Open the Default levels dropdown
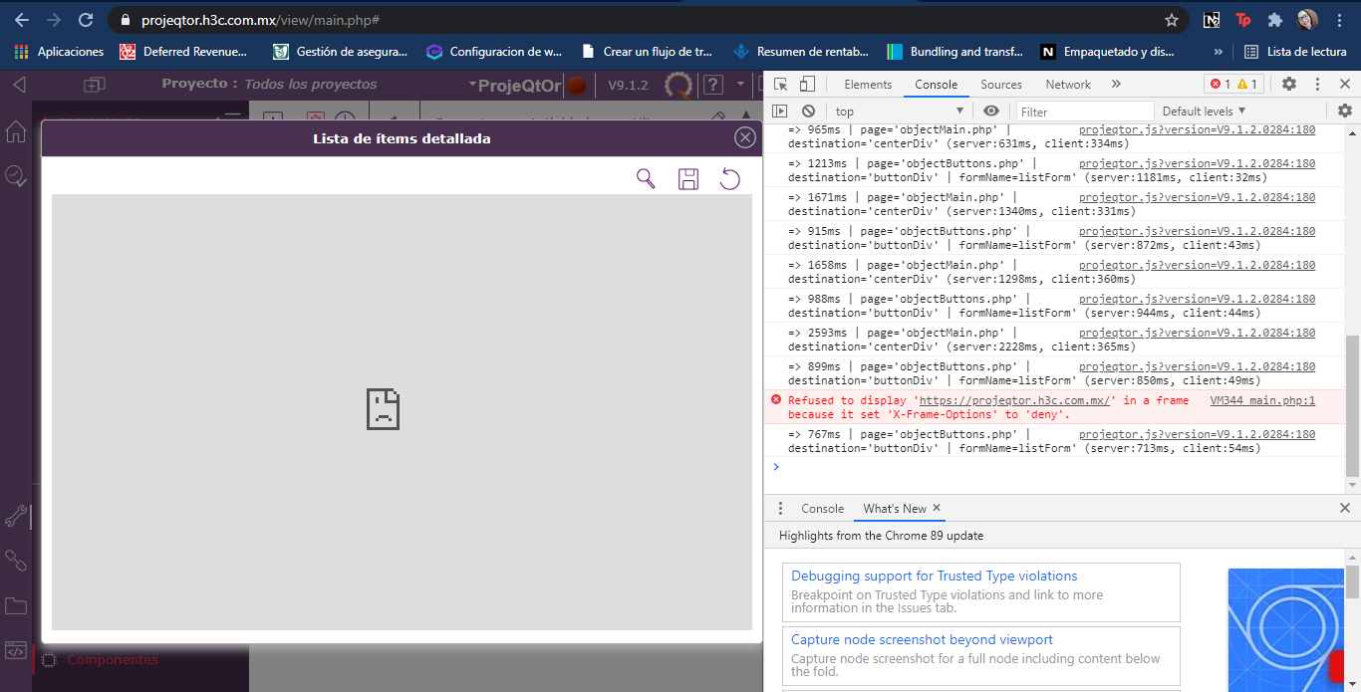 (x=1204, y=112)
